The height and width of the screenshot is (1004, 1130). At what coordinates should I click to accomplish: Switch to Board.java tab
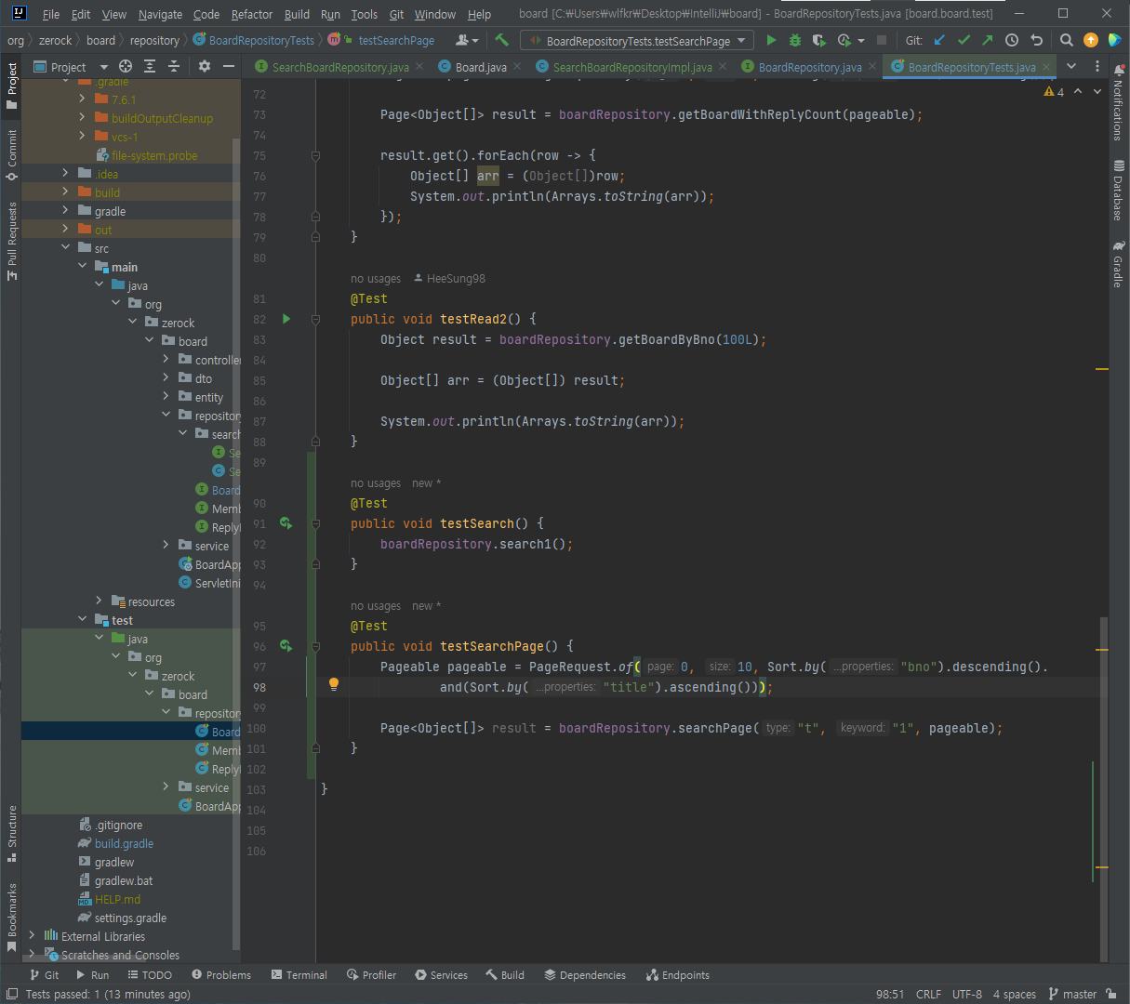481,67
